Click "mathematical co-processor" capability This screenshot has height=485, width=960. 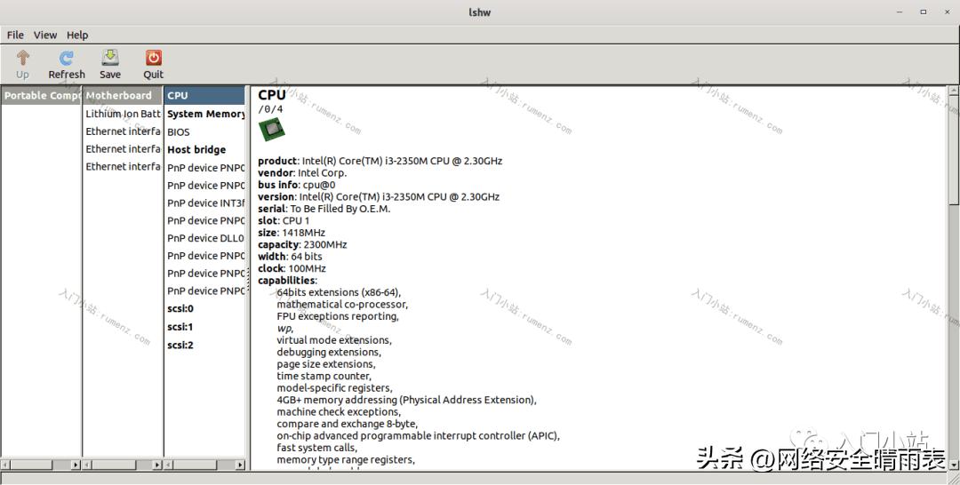point(342,305)
